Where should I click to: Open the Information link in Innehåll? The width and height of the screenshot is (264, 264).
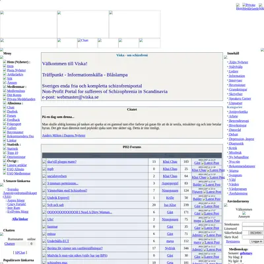point(237,76)
